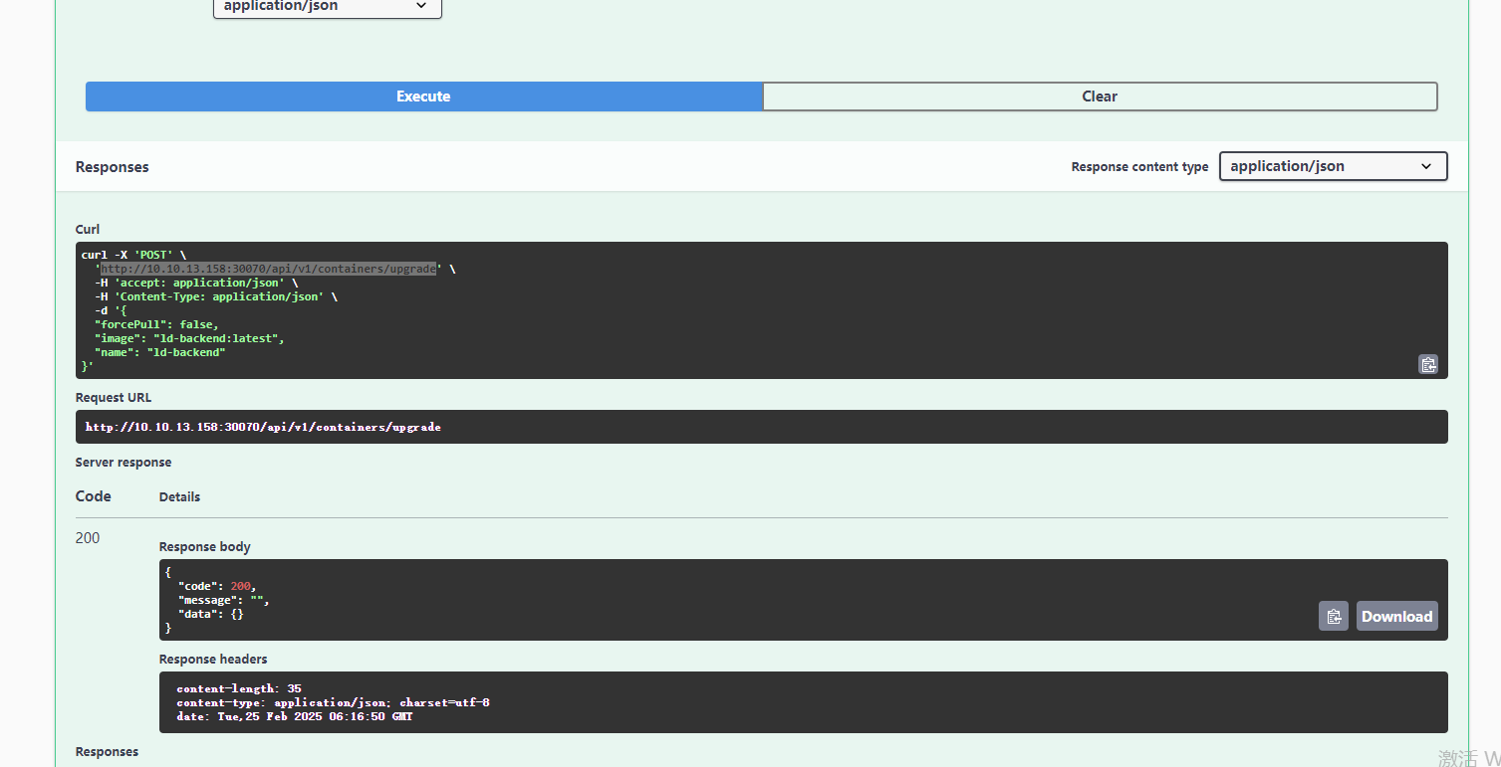Image resolution: width=1501 pixels, height=767 pixels.
Task: Select the Request URL text
Action: coord(263,427)
